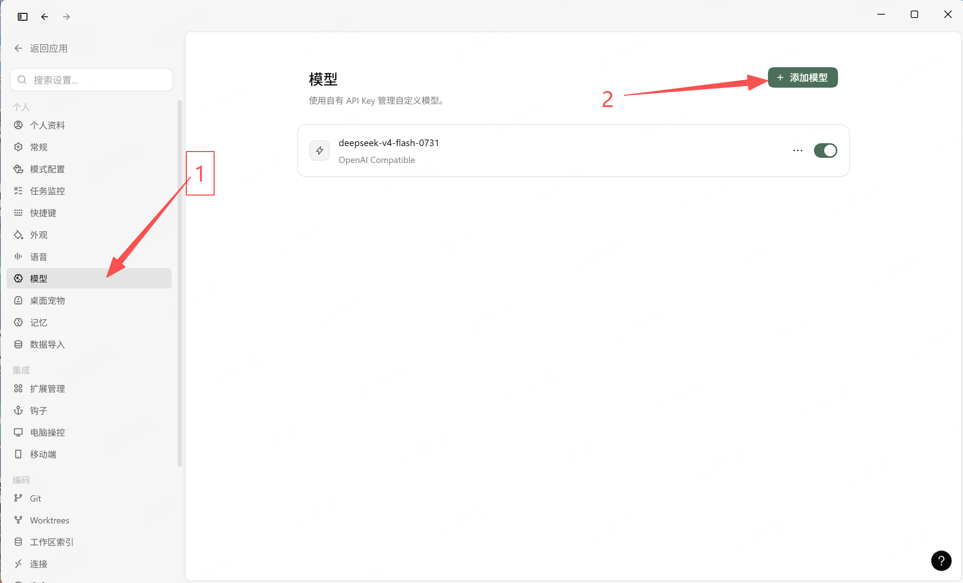
Task: Click the Git branch icon
Action: tap(18, 498)
